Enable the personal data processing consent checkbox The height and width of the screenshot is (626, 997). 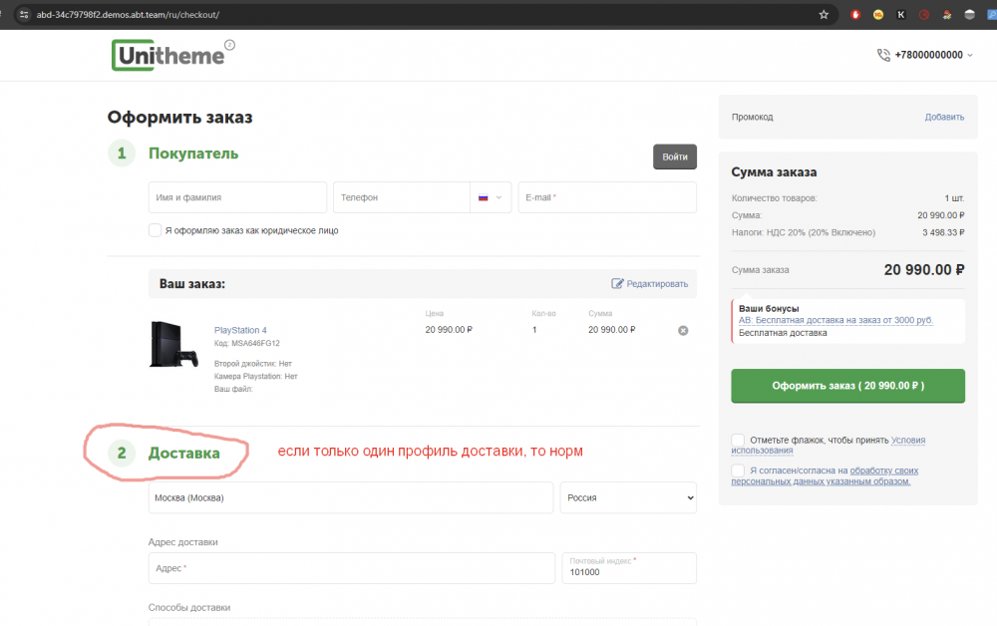738,470
